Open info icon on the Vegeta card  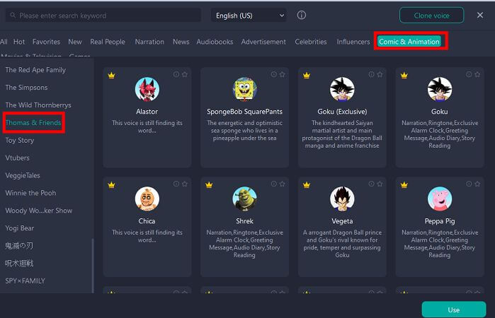pyautogui.click(x=371, y=184)
